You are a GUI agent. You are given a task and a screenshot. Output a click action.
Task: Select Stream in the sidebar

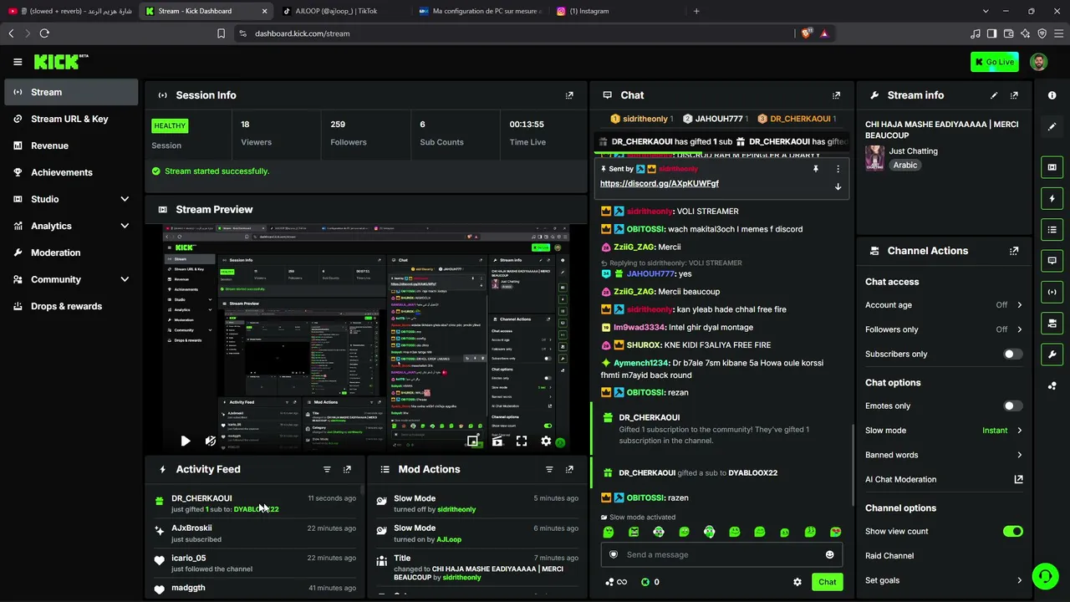[x=71, y=92]
